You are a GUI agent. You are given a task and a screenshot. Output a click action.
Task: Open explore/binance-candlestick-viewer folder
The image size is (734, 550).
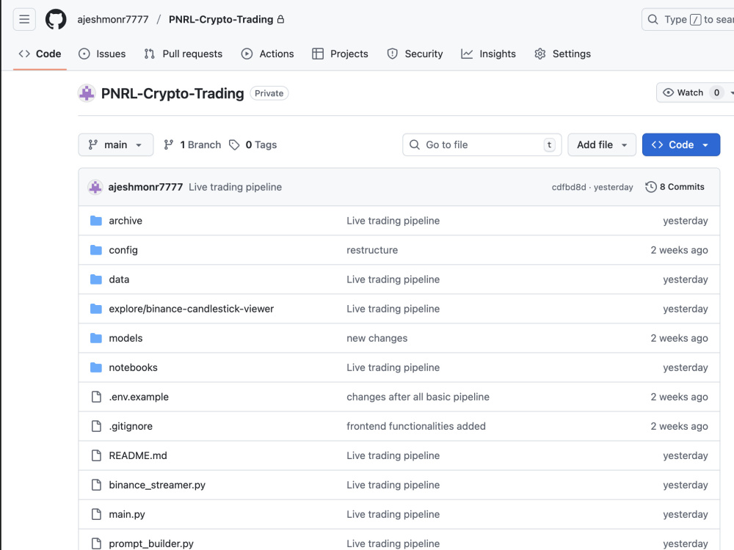(x=192, y=309)
